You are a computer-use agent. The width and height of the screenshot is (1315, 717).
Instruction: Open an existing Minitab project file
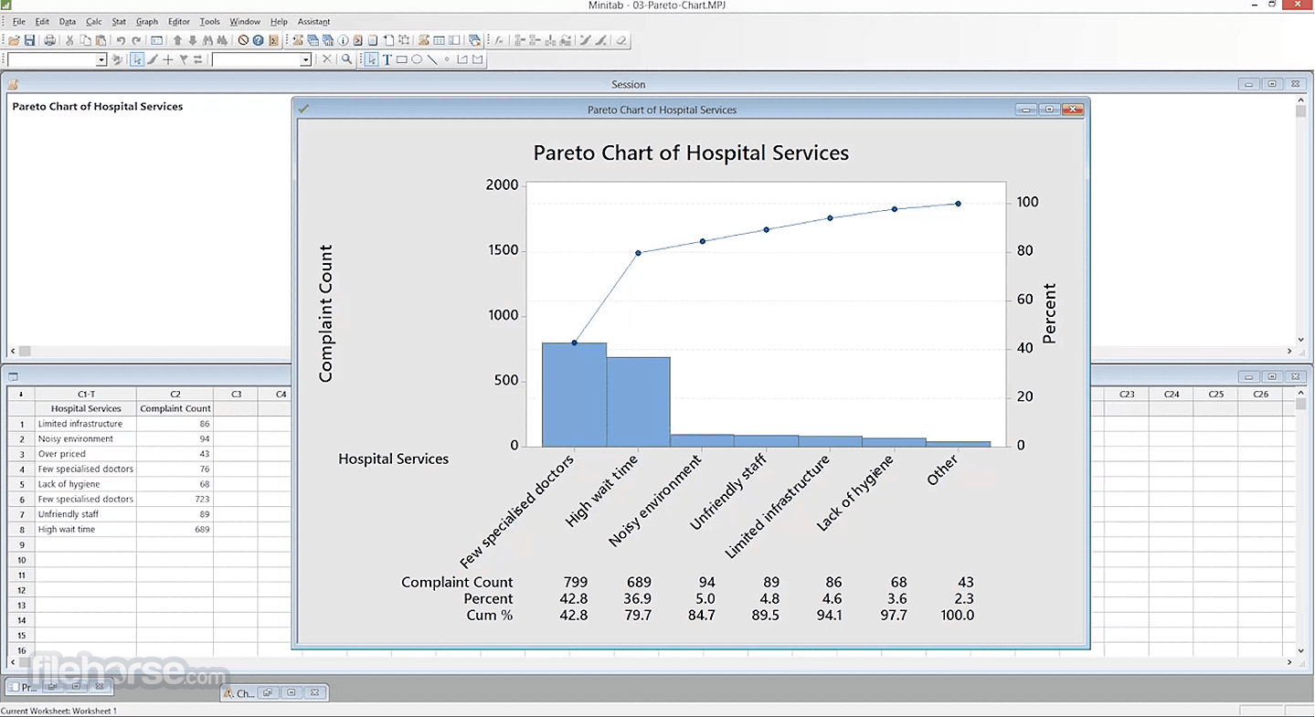(x=16, y=40)
